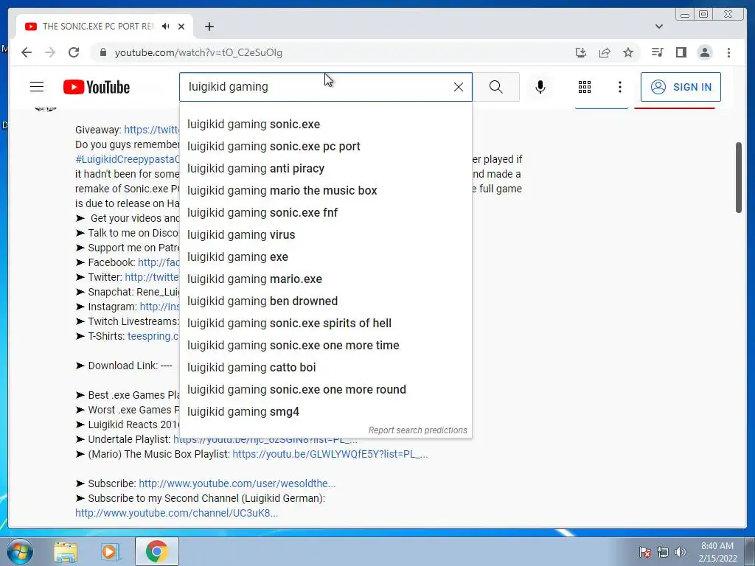
Task: Share this page icon in address bar
Action: pyautogui.click(x=605, y=52)
